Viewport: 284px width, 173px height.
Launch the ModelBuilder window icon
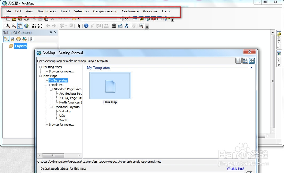[x=167, y=18]
